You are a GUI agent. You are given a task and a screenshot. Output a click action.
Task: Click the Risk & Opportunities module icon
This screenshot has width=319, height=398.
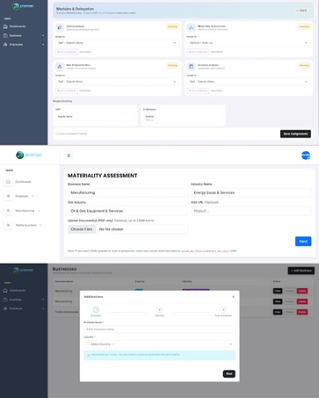tap(60, 67)
